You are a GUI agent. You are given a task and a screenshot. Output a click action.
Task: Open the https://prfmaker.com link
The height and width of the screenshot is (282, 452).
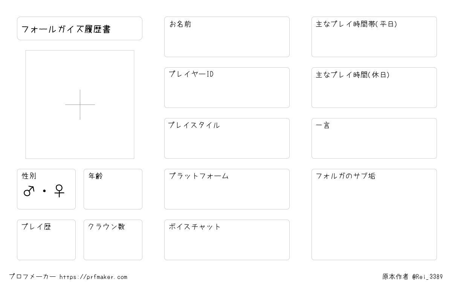[x=93, y=277]
